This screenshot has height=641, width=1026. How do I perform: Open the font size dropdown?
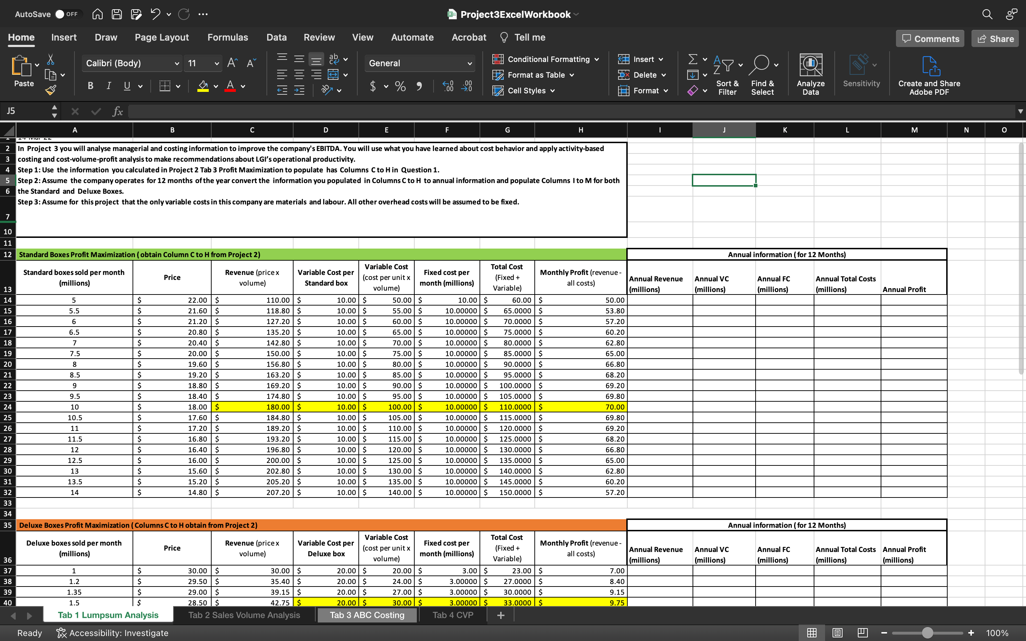coord(202,63)
